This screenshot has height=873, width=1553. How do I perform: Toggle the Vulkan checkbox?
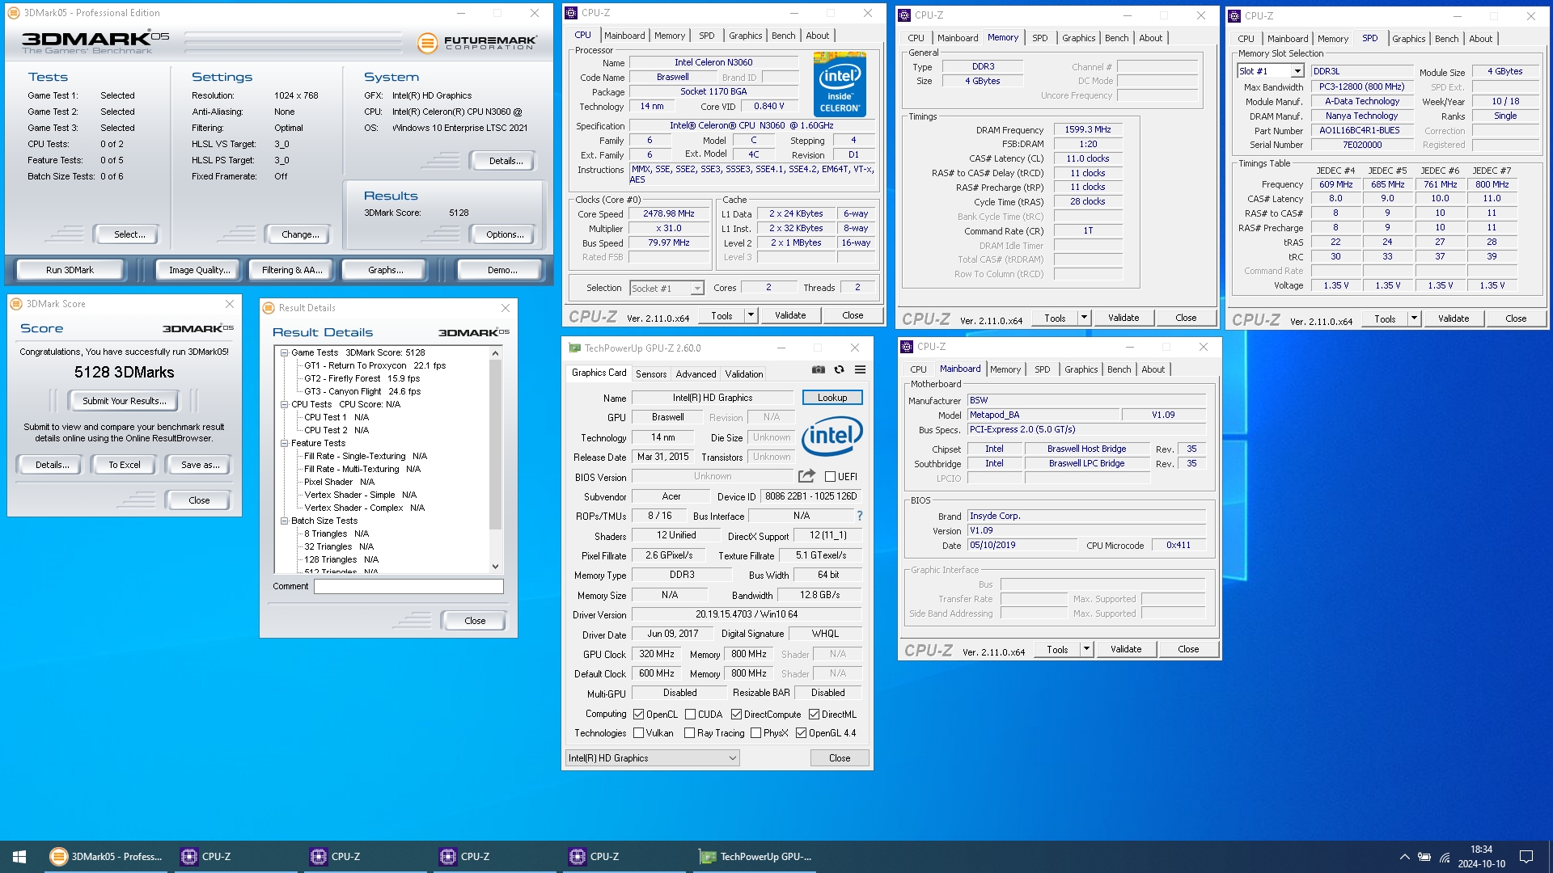638,733
